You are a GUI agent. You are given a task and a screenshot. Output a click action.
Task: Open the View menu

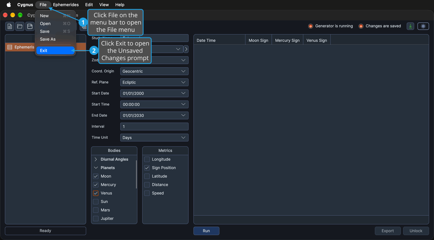coord(104,5)
